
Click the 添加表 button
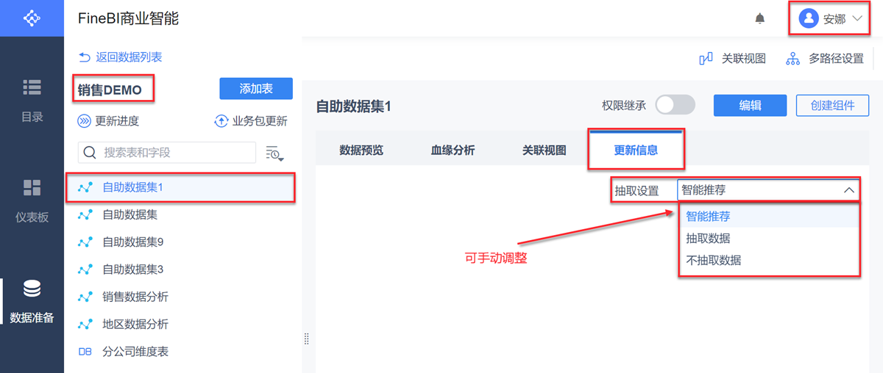256,89
